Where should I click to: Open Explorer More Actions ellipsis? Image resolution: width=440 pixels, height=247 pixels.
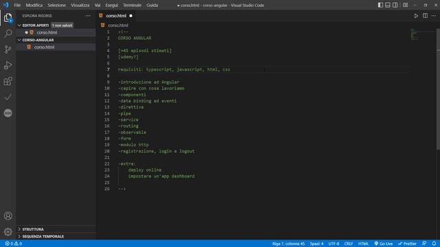(x=88, y=16)
